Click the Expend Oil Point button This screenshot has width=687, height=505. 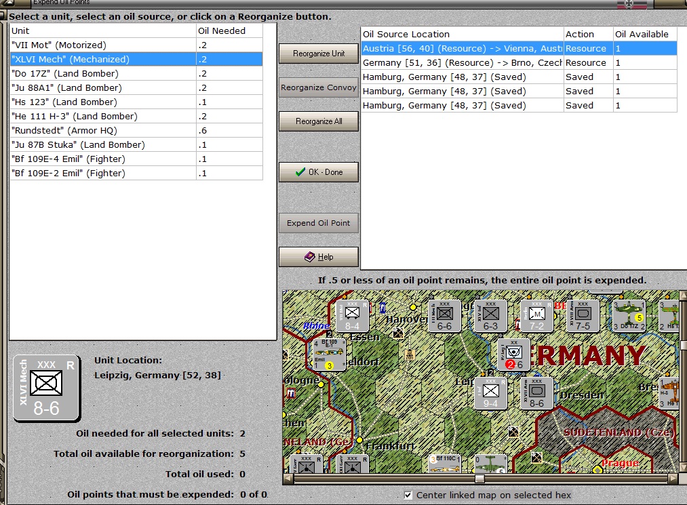click(x=319, y=223)
